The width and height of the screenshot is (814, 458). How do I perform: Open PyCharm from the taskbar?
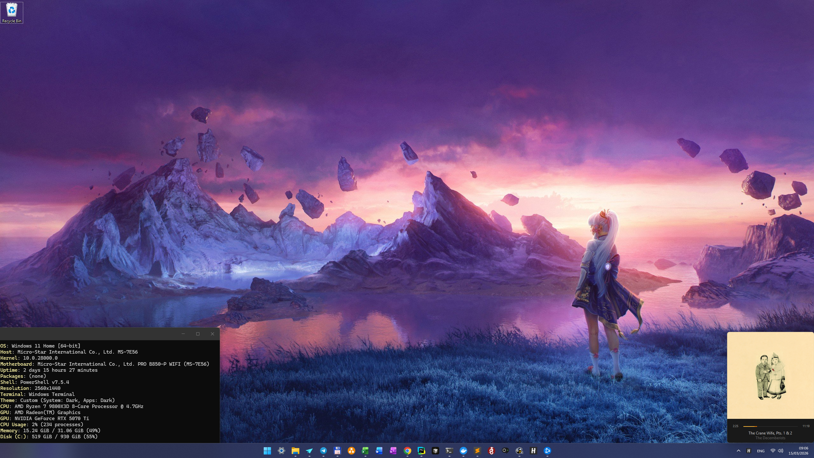tap(421, 451)
